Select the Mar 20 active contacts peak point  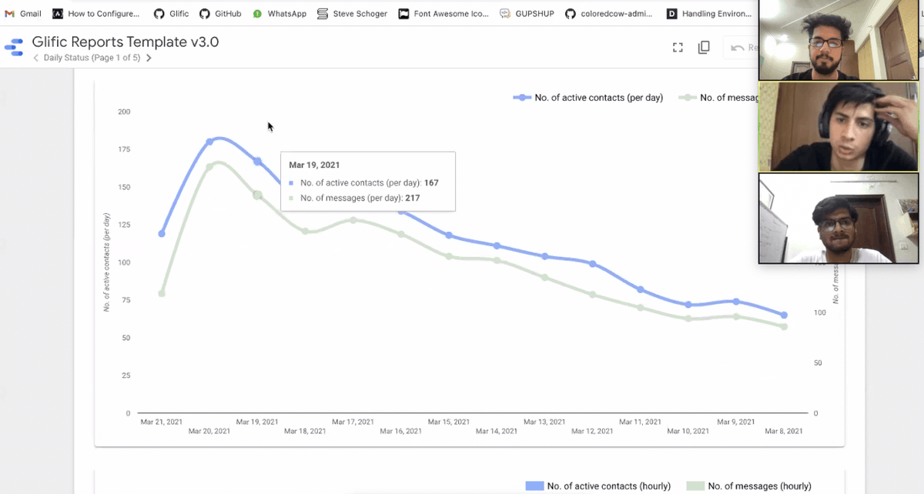point(209,142)
